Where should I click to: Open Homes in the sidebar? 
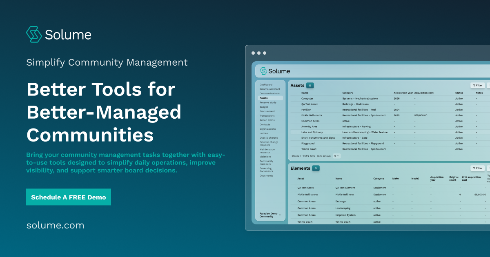(x=264, y=133)
